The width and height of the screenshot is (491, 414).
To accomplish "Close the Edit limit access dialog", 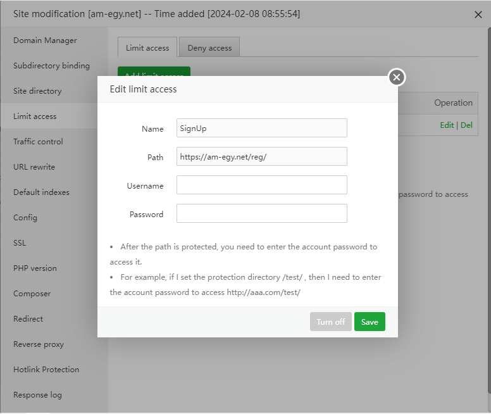I will tap(397, 77).
